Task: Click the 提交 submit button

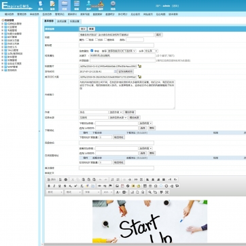Action: coord(83,29)
